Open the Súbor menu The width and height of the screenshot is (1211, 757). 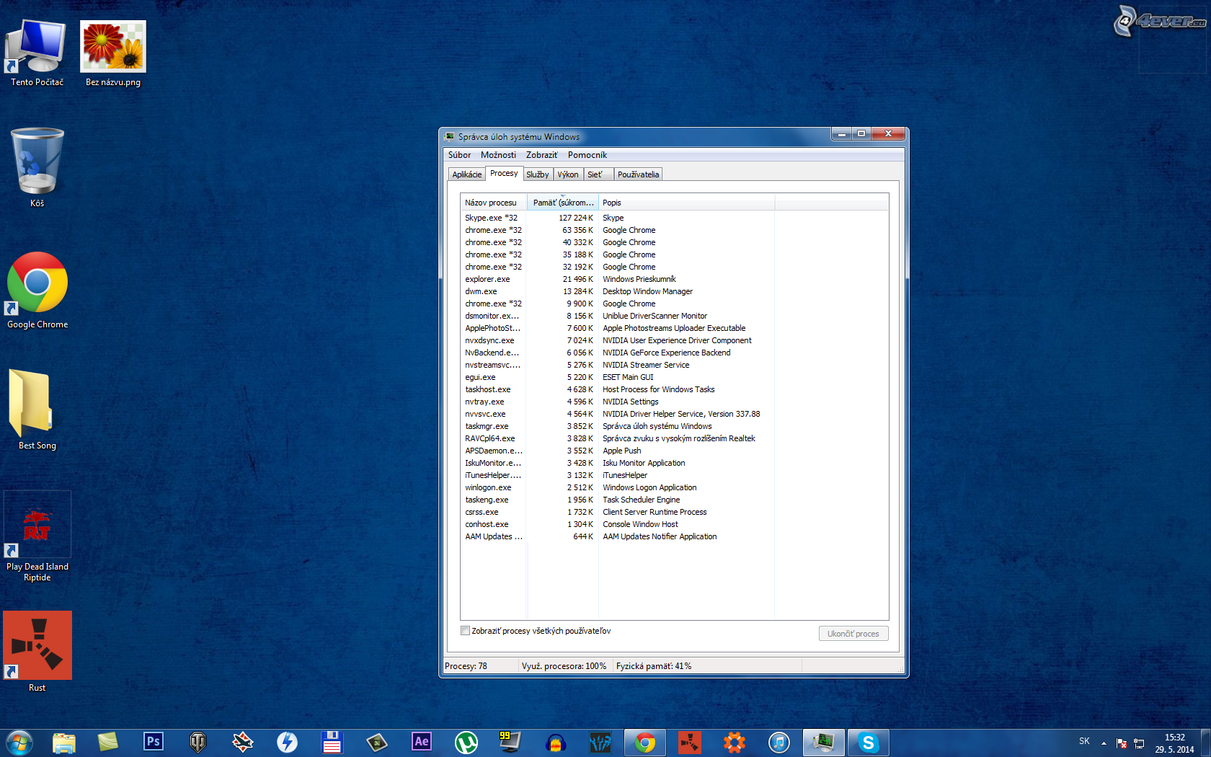[x=459, y=155]
